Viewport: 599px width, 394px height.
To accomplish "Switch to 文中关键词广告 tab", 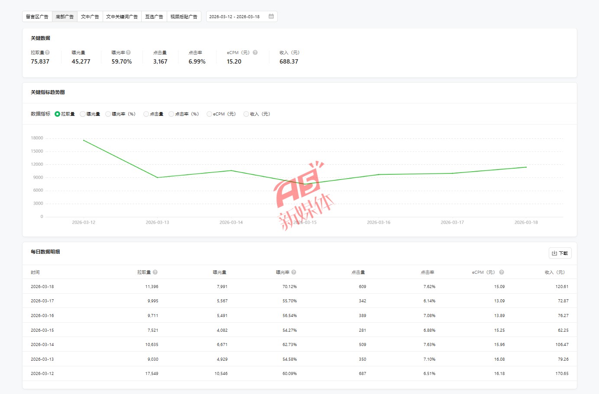I will coord(122,16).
